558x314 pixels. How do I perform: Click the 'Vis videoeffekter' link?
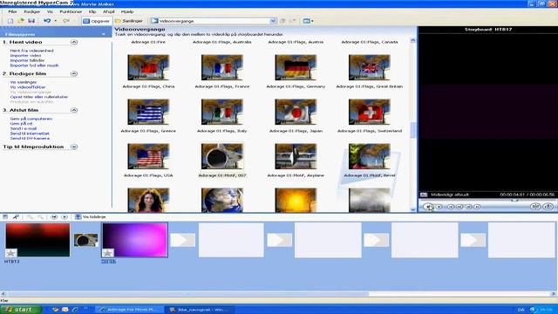tap(28, 87)
